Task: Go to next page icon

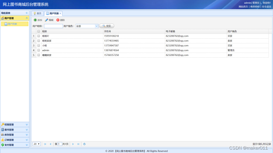Action: click(x=73, y=144)
